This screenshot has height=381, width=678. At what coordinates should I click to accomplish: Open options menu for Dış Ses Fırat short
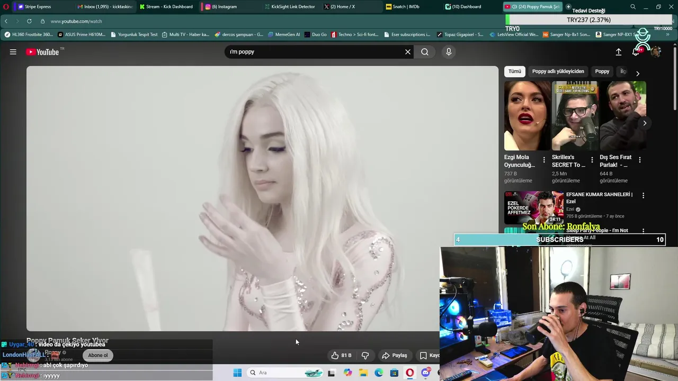click(640, 160)
